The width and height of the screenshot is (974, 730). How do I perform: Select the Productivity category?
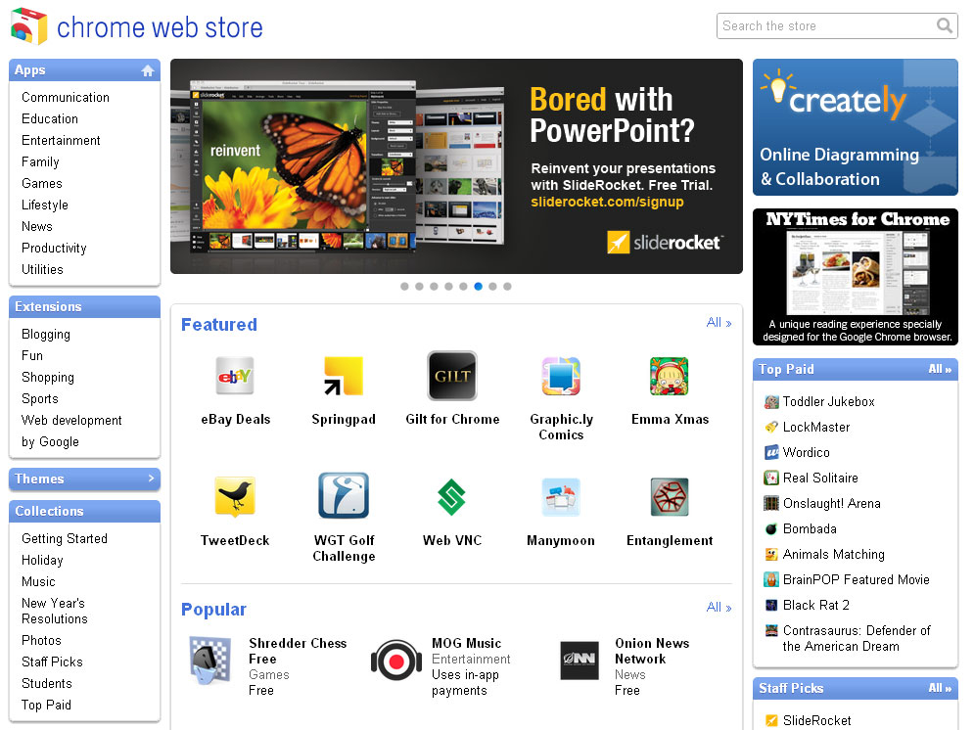coord(54,249)
